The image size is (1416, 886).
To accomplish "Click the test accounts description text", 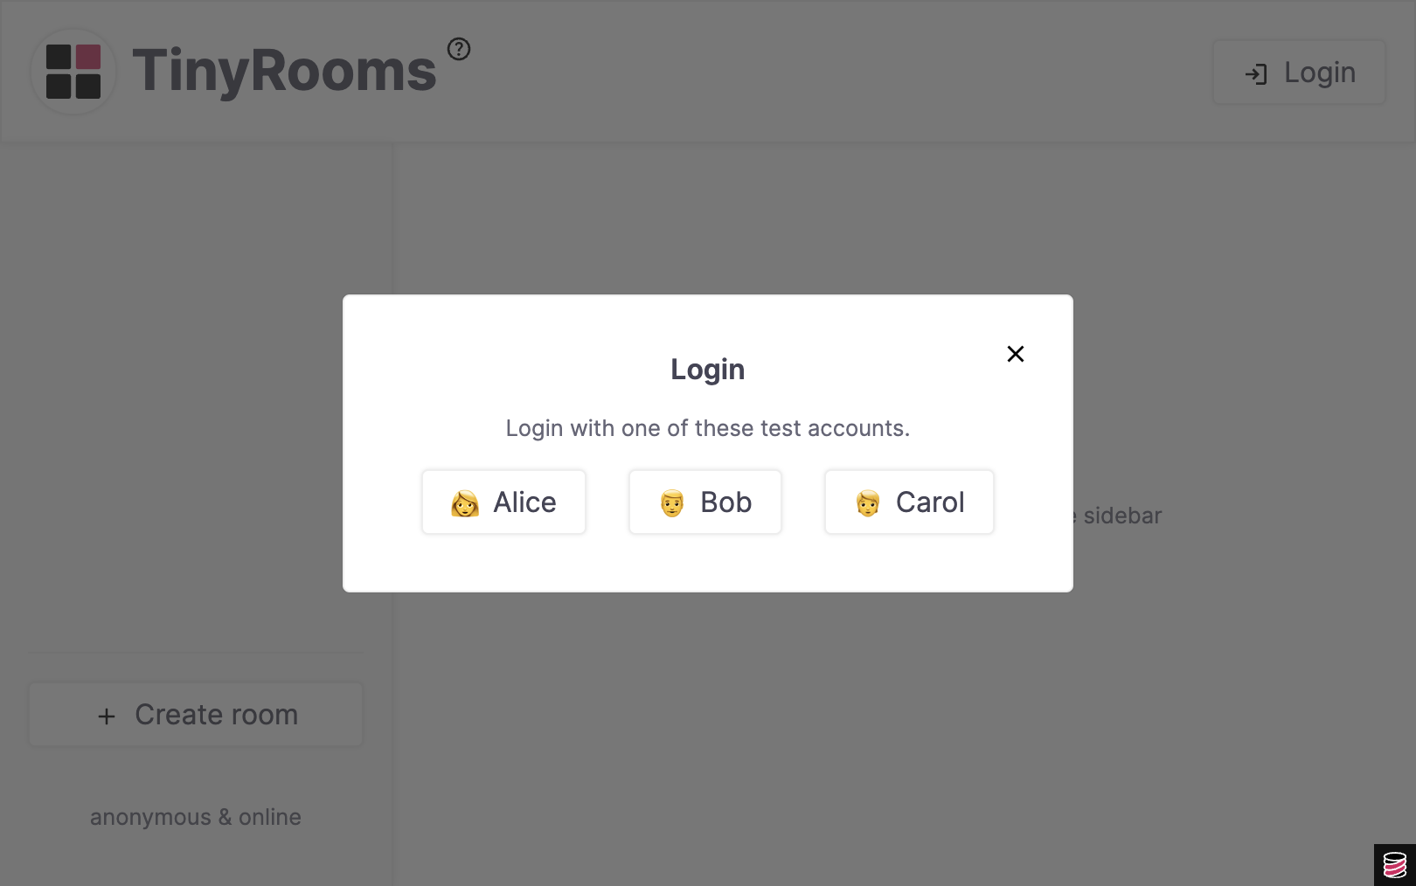I will point(707,428).
